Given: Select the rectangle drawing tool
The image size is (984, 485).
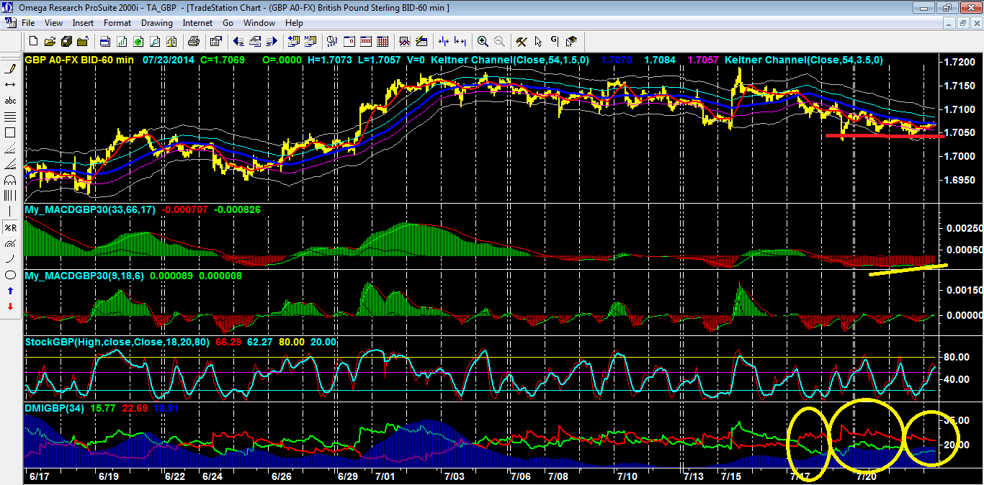Looking at the screenshot, I should tap(10, 132).
